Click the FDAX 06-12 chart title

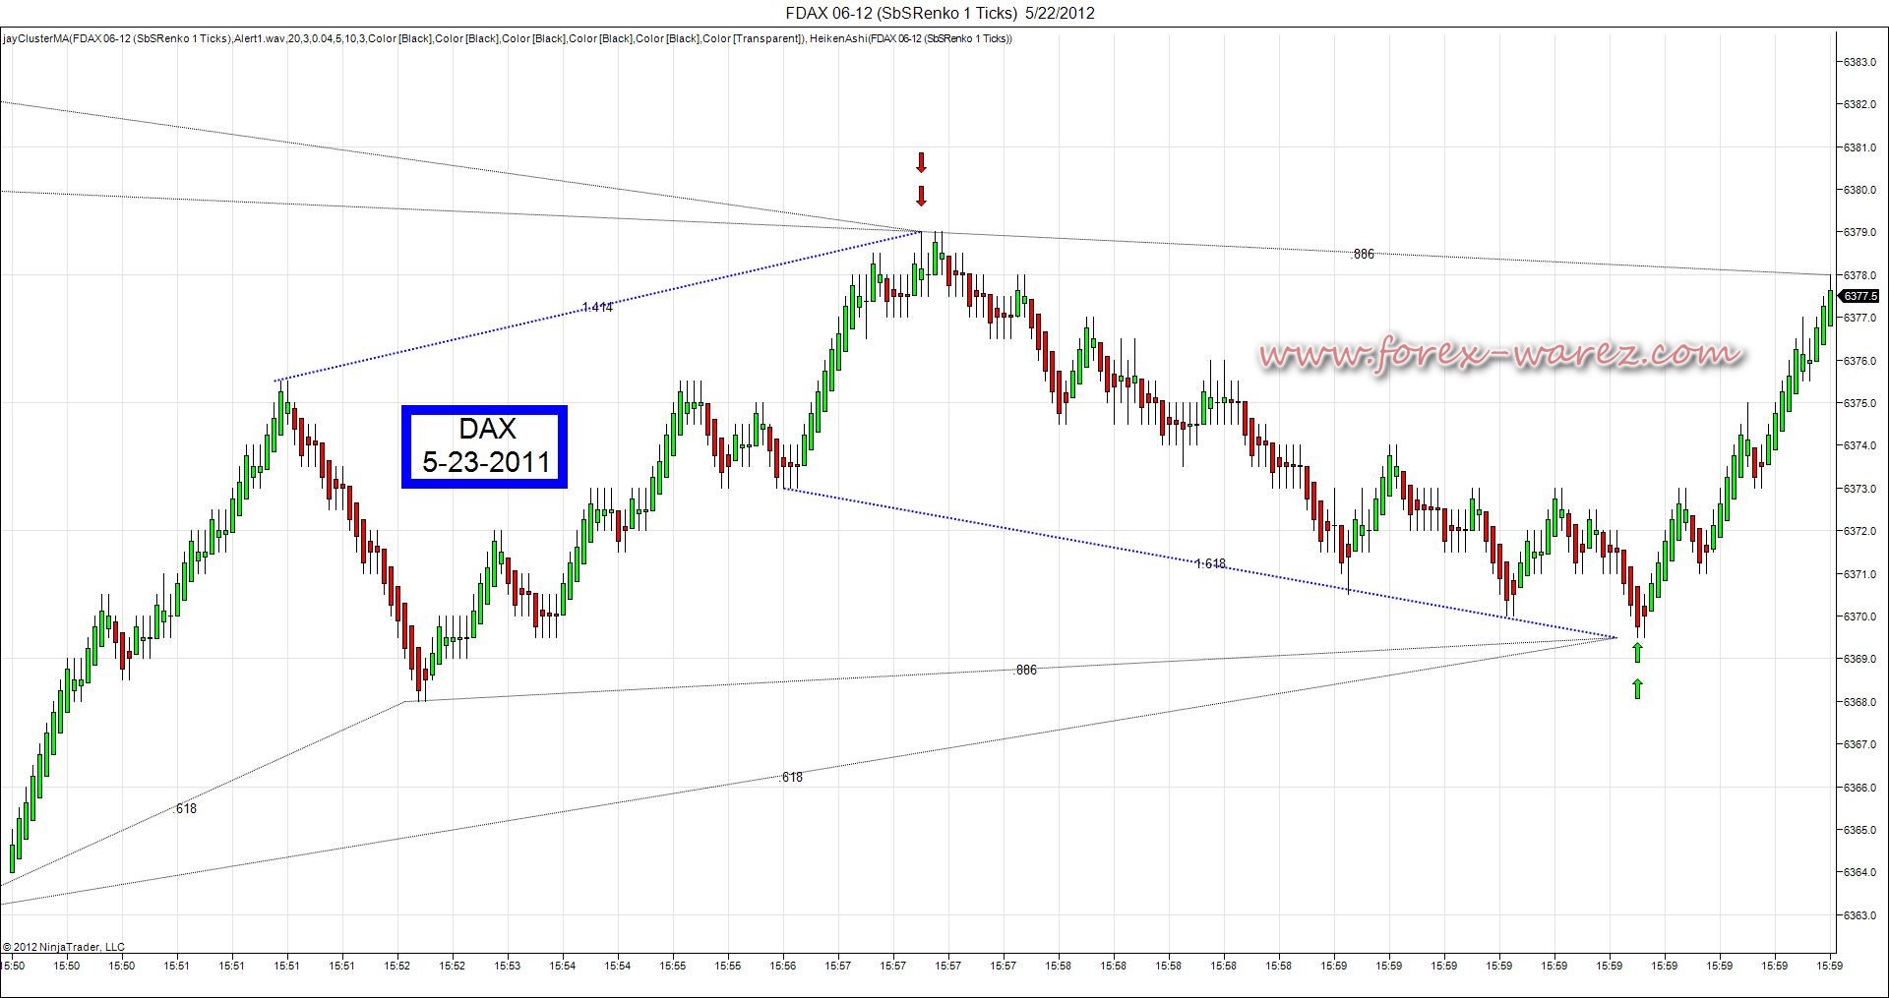pos(940,13)
